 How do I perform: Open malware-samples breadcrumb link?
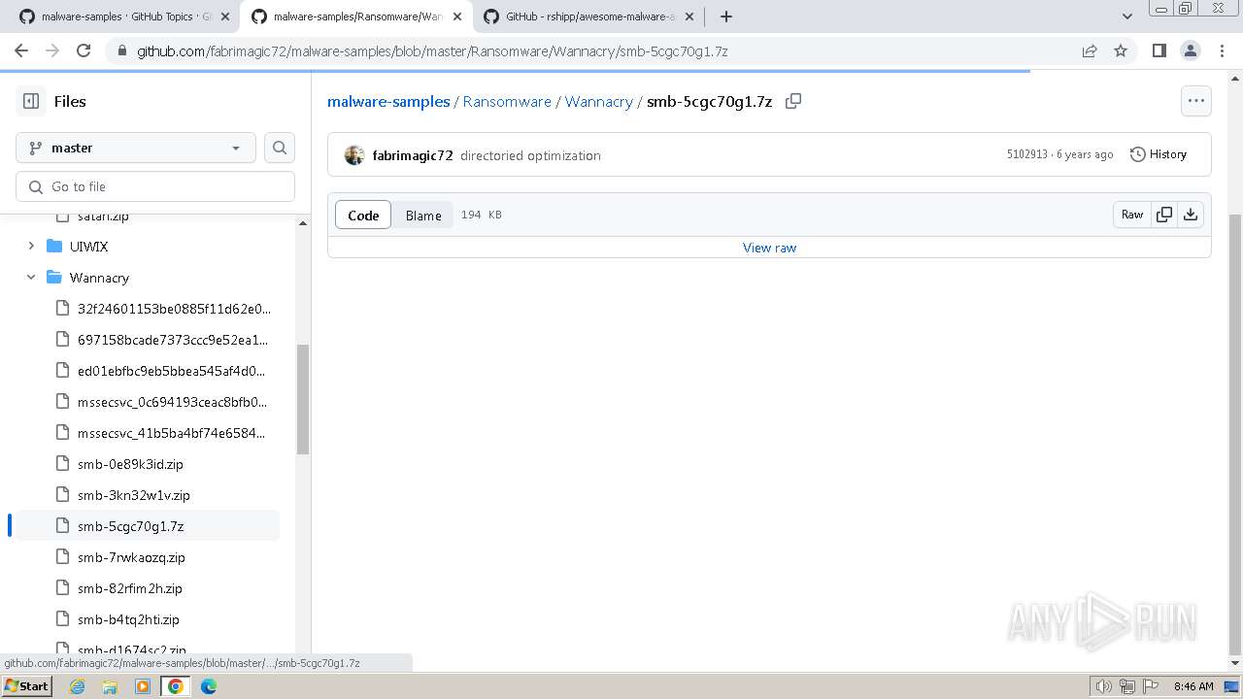pos(388,101)
